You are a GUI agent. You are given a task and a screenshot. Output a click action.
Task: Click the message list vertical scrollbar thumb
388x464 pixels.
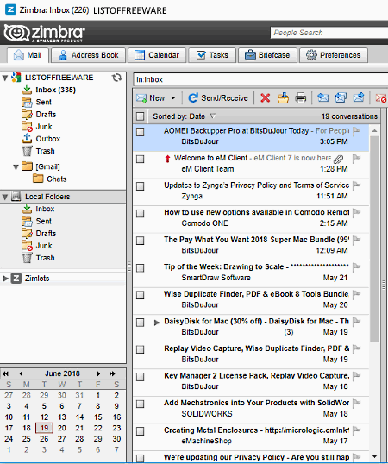pyautogui.click(x=374, y=239)
